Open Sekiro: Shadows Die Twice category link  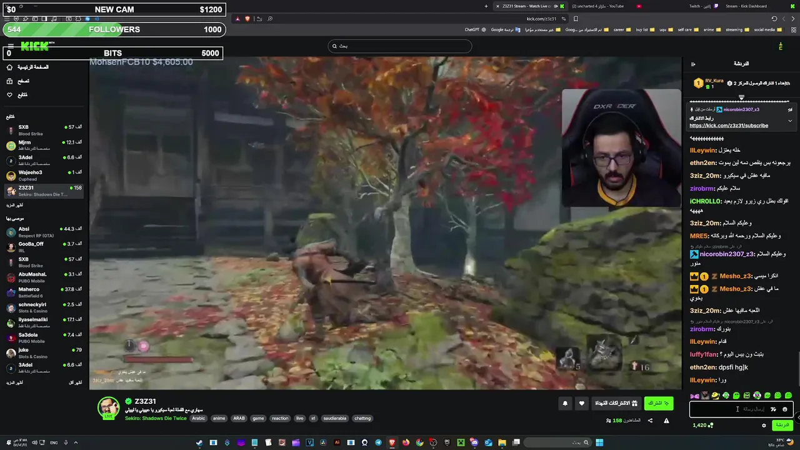155,418
